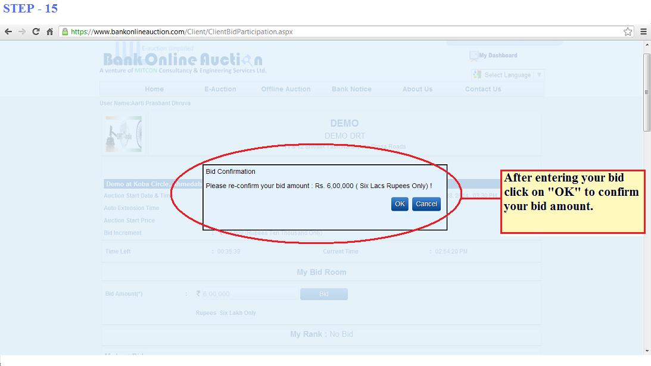Click the Google translate icon beside Select Language
Viewport: 651px width, 366px height.
[x=476, y=75]
